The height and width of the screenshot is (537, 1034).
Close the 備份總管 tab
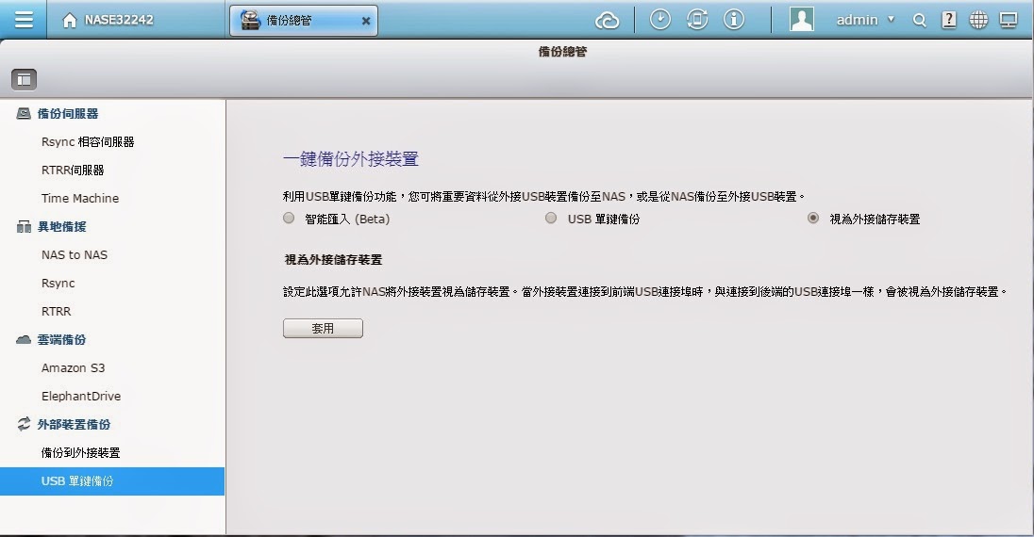pos(366,21)
